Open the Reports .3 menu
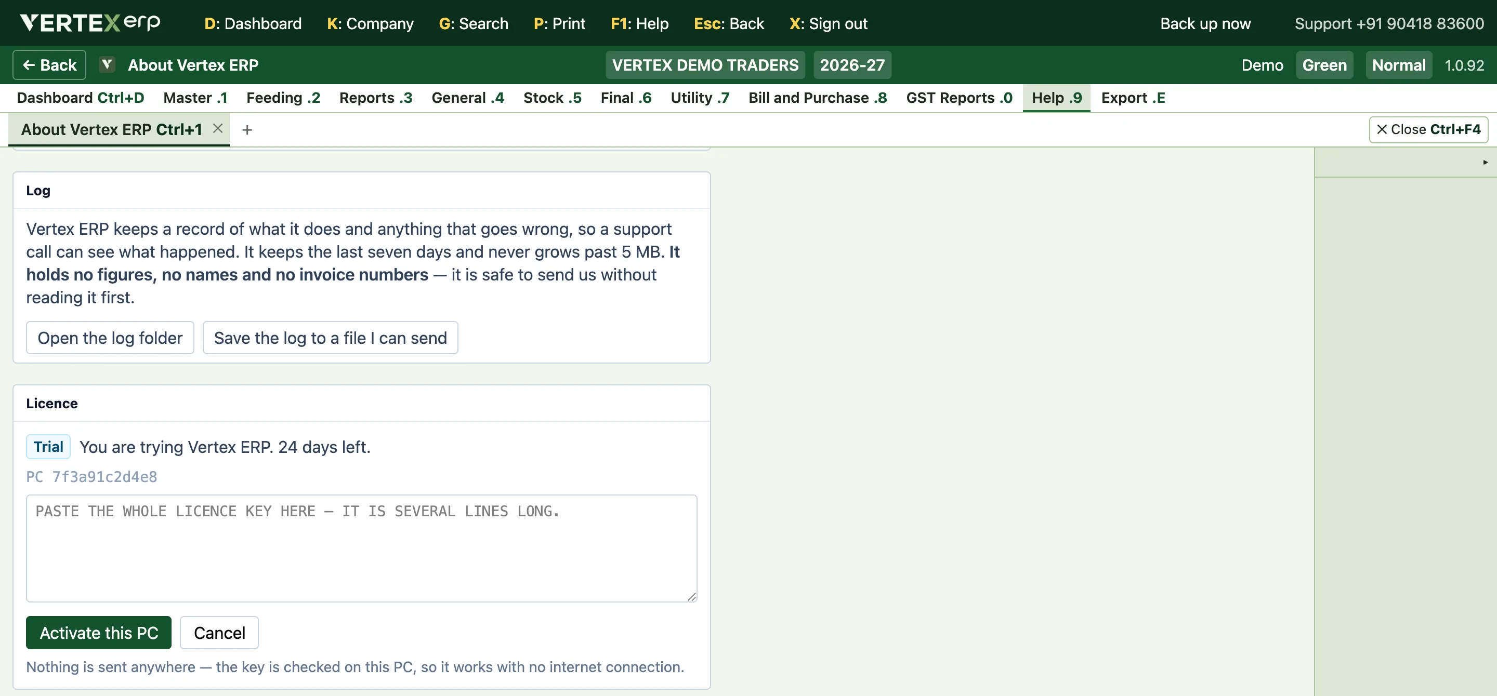Image resolution: width=1497 pixels, height=696 pixels. click(x=375, y=98)
